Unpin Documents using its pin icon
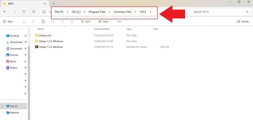This screenshot has height=120, width=253. (25, 49)
